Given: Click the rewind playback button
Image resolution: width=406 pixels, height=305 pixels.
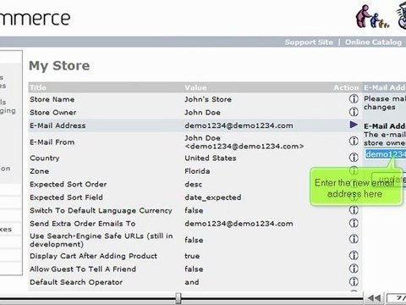Looking at the screenshot, I should click(374, 298).
